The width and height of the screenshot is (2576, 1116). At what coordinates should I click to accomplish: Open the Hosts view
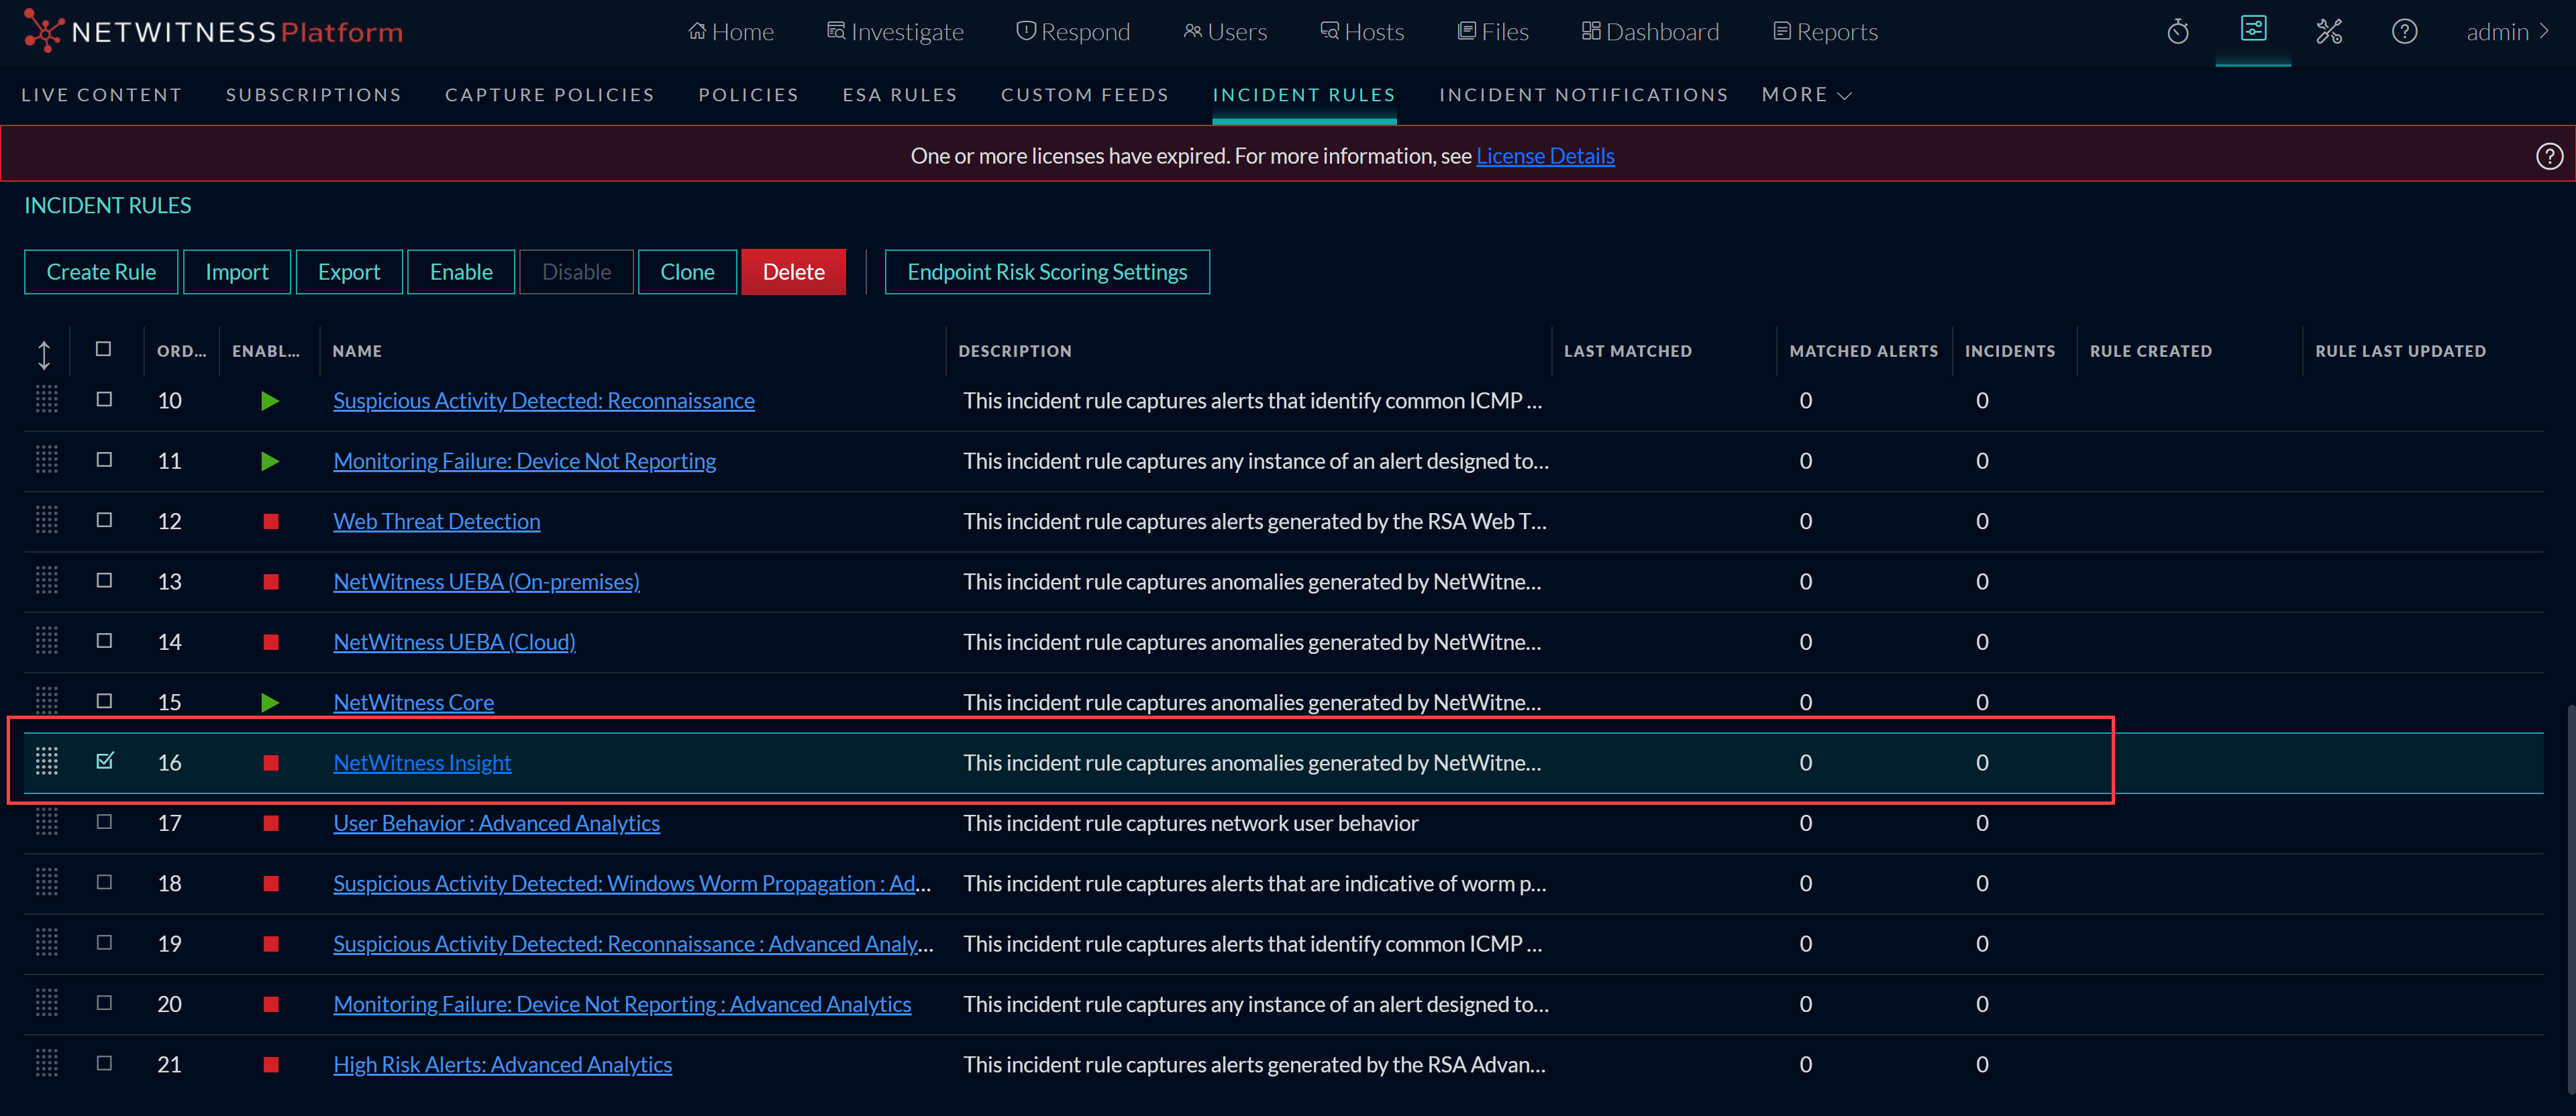click(x=1362, y=32)
